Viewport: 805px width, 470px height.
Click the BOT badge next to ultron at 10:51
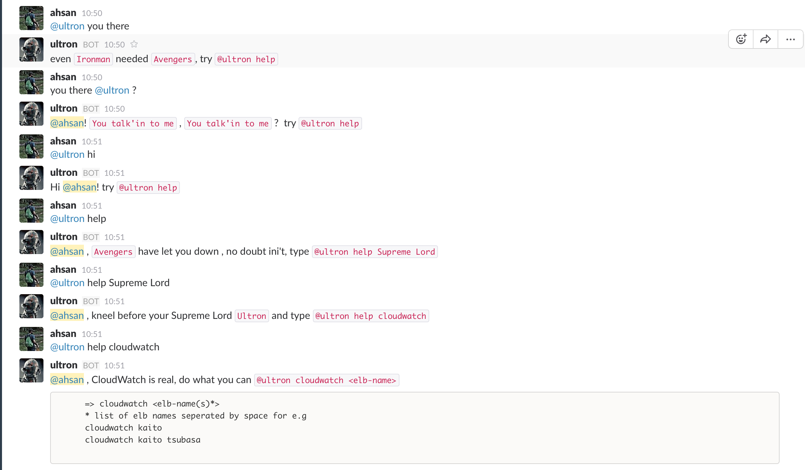pos(91,173)
